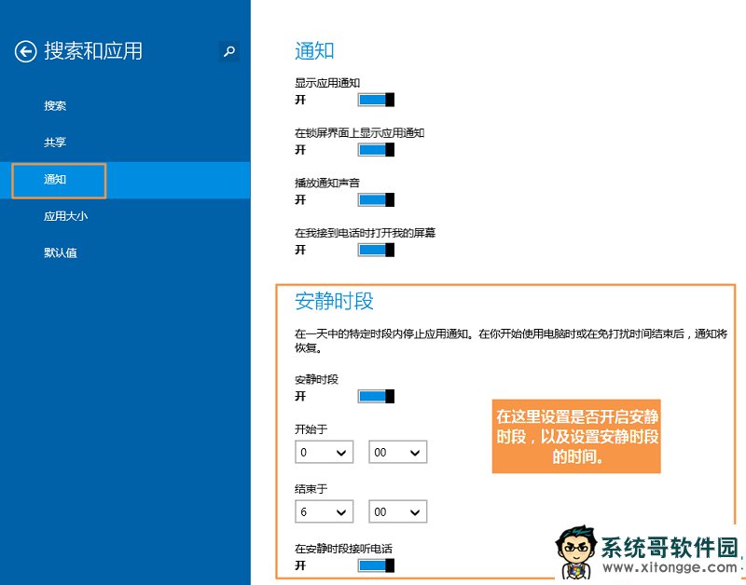Viewport: 746px width, 585px height.
Task: Toggle 在安静时段接听电话 switch
Action: [x=376, y=565]
